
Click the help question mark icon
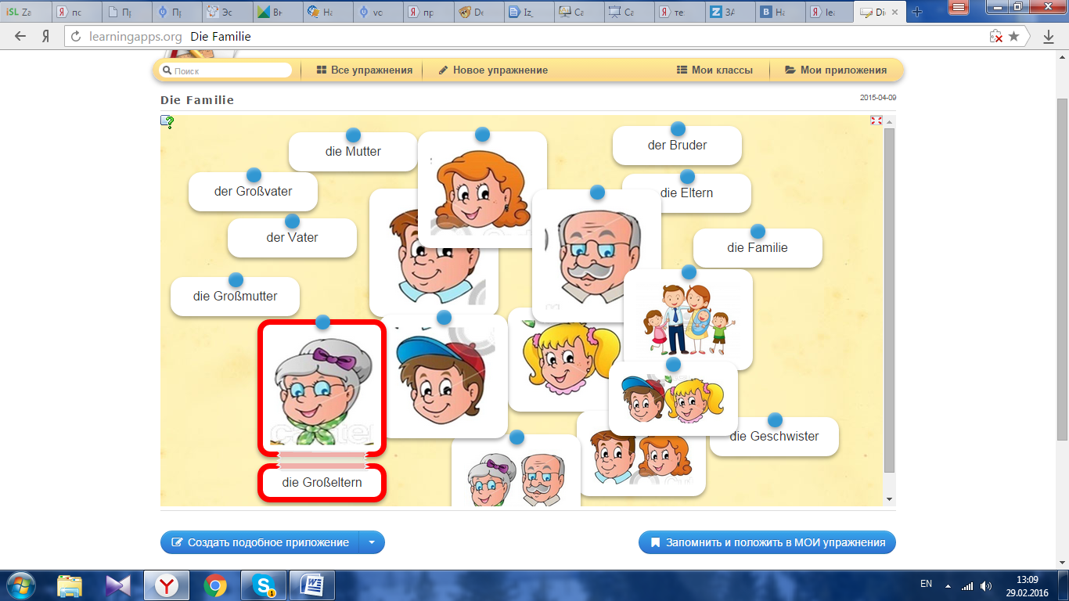point(167,122)
